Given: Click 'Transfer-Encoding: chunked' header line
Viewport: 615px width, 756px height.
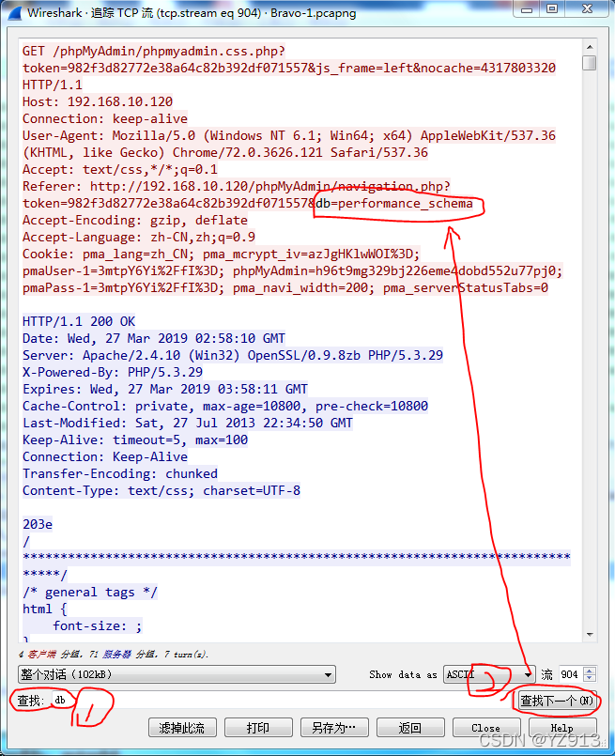Looking at the screenshot, I should pos(120,473).
